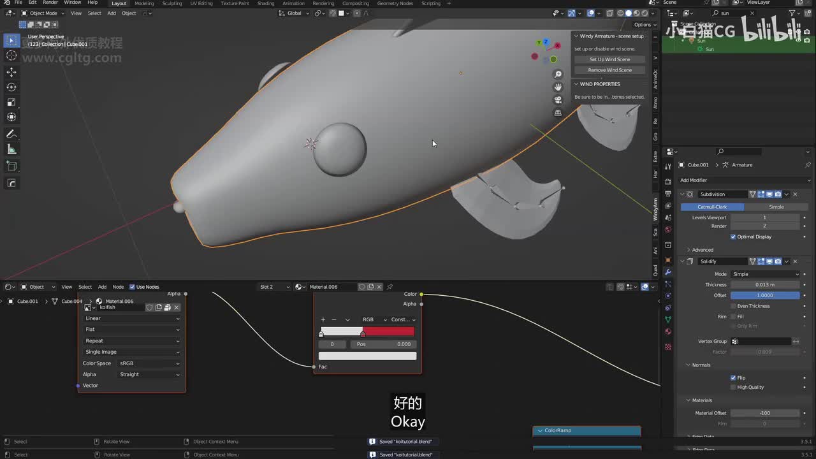
Task: Click the viewport pan hand icon
Action: (x=558, y=87)
